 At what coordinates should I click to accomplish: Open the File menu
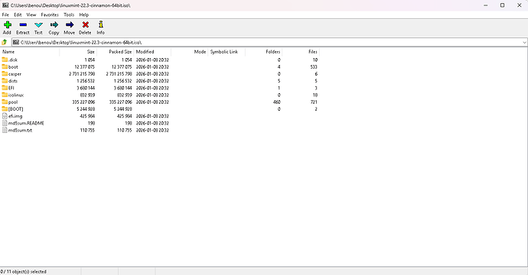point(5,15)
